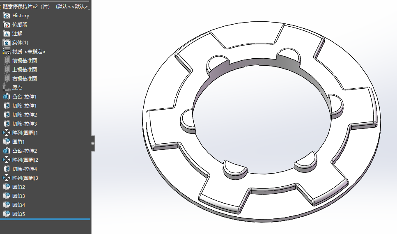The width and height of the screenshot is (397, 234).
Task: Select the 圆角1 feature label
Action: tap(18, 142)
